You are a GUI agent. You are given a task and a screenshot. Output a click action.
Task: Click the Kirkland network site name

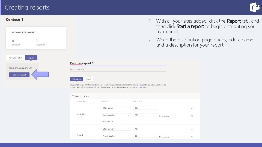point(80,135)
